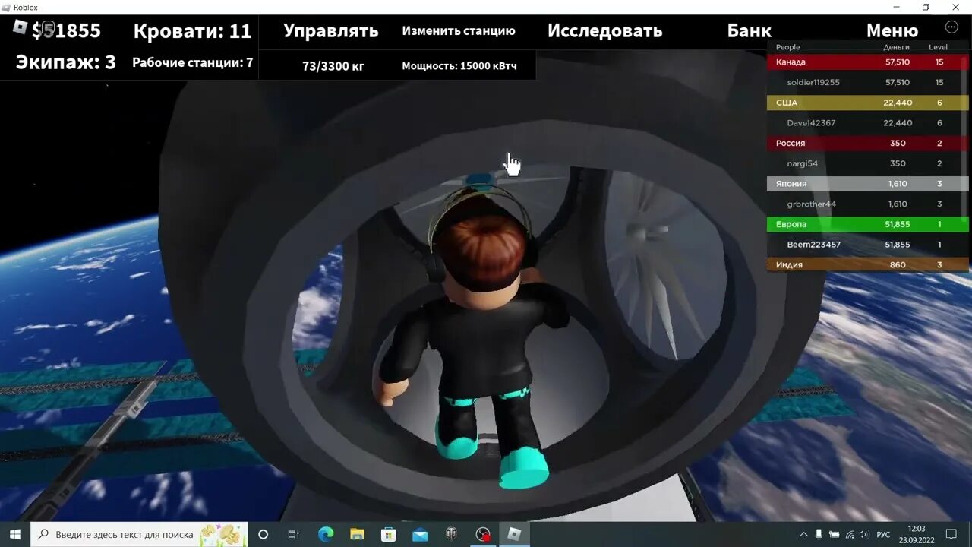Click the People column header
The image size is (972, 547).
point(788,47)
